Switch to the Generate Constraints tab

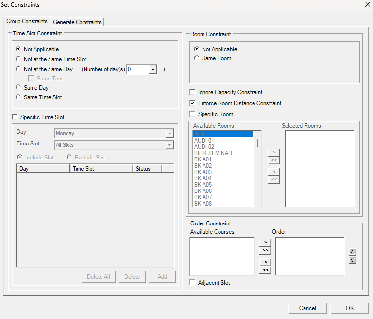[x=77, y=22]
